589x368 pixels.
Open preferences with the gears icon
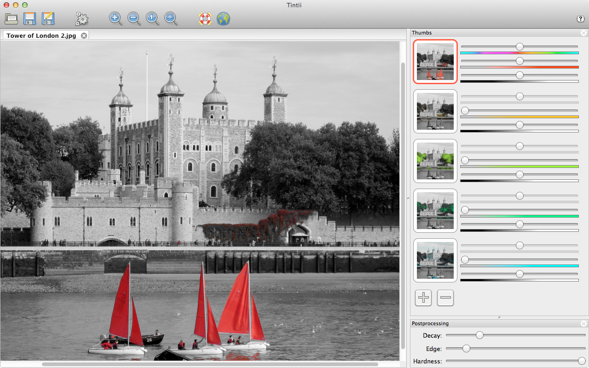(82, 19)
